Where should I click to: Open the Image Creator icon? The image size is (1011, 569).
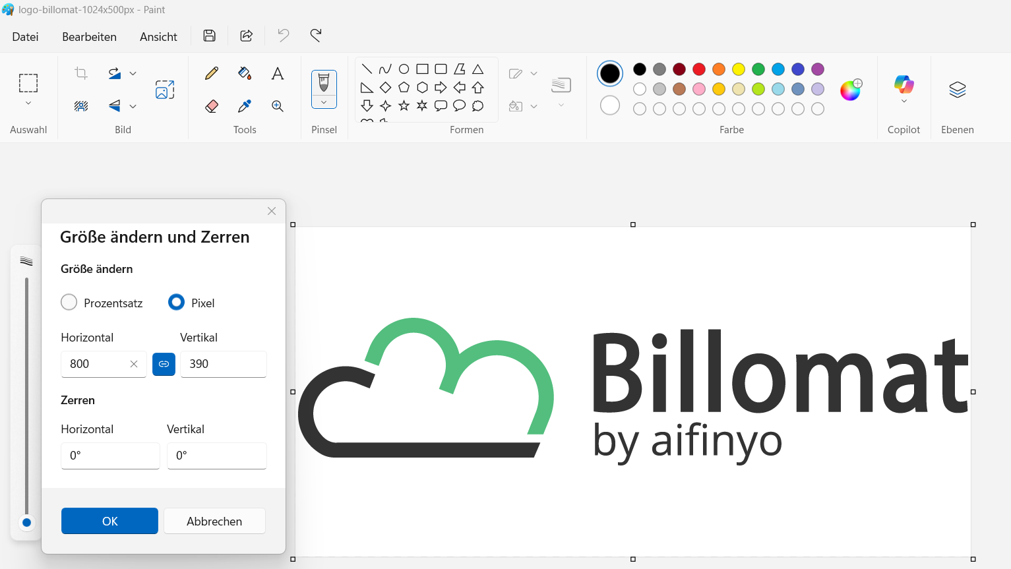click(165, 89)
